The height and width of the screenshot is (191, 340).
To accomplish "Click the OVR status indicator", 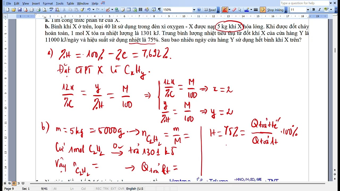I will tap(121, 189).
